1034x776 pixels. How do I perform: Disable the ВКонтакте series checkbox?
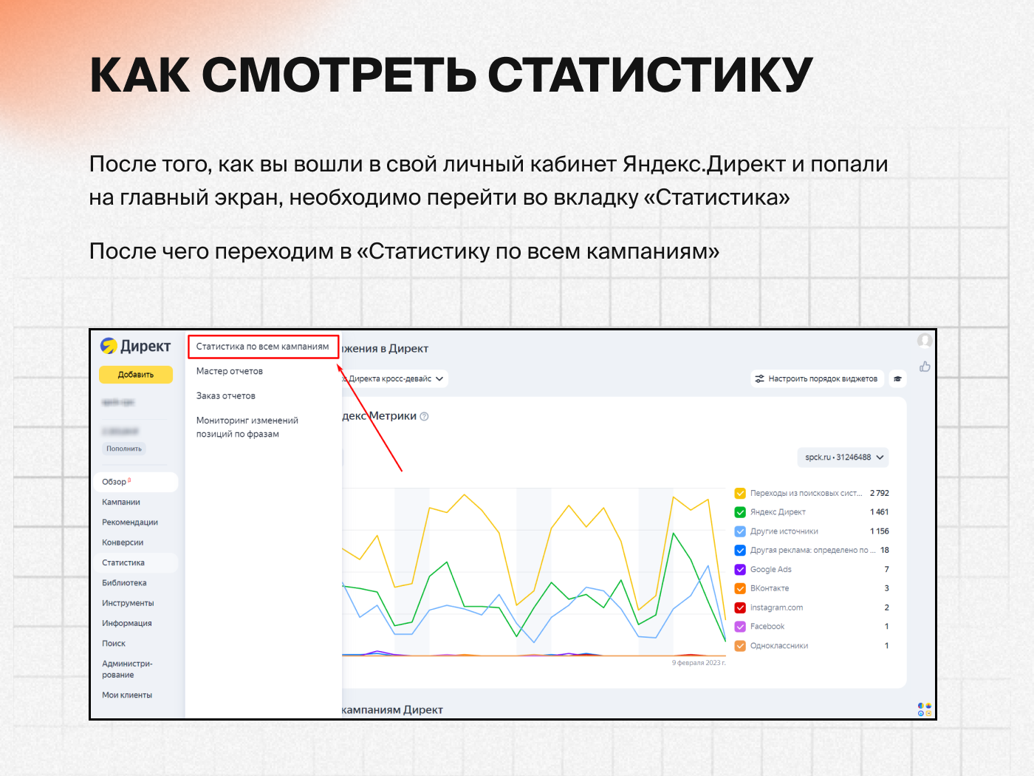point(740,588)
